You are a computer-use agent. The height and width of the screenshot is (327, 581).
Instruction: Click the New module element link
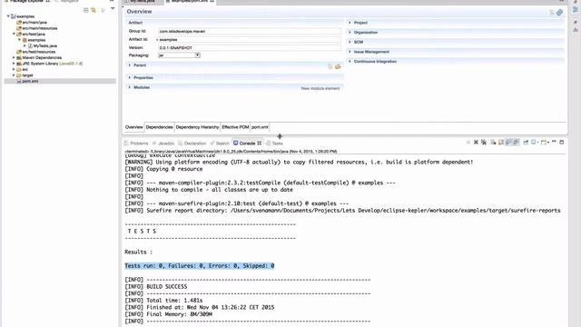pos(320,88)
